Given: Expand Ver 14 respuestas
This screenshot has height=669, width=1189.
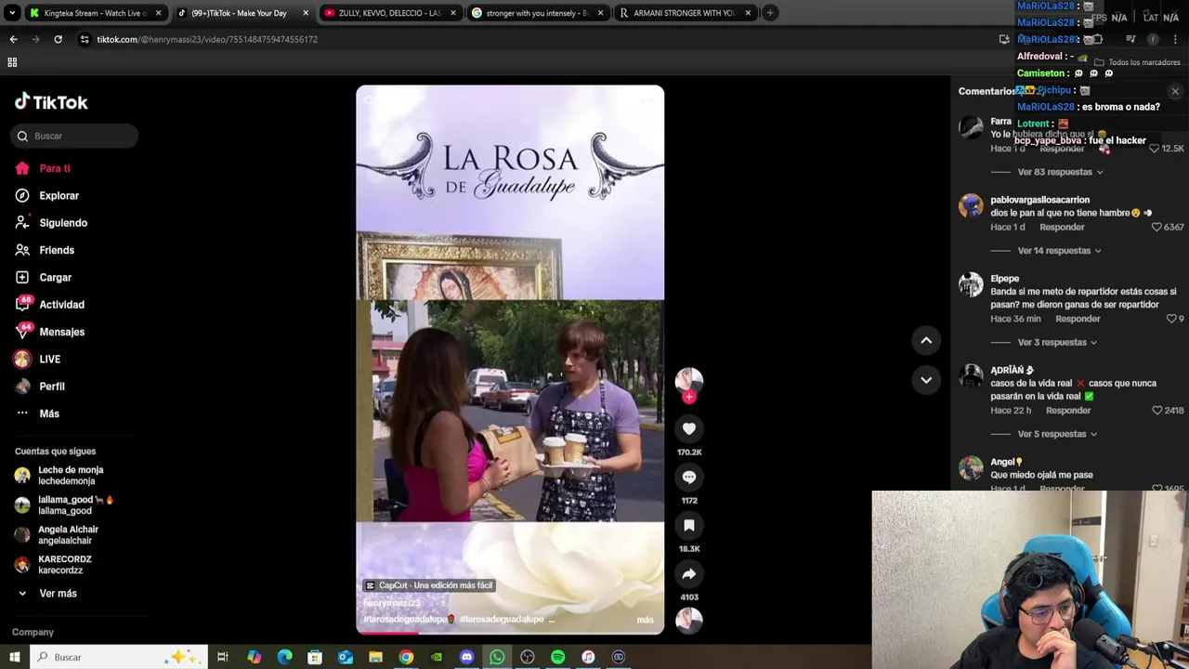Looking at the screenshot, I should tap(1059, 251).
